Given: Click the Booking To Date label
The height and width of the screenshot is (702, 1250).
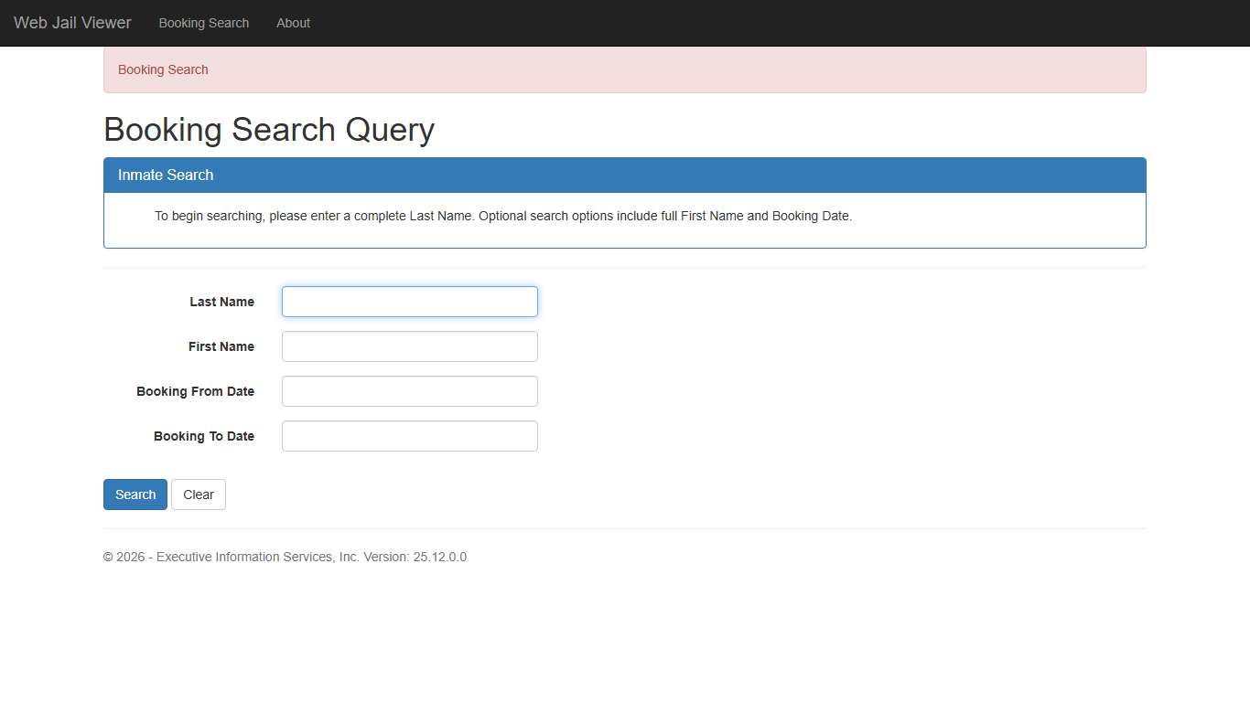Looking at the screenshot, I should [203, 436].
